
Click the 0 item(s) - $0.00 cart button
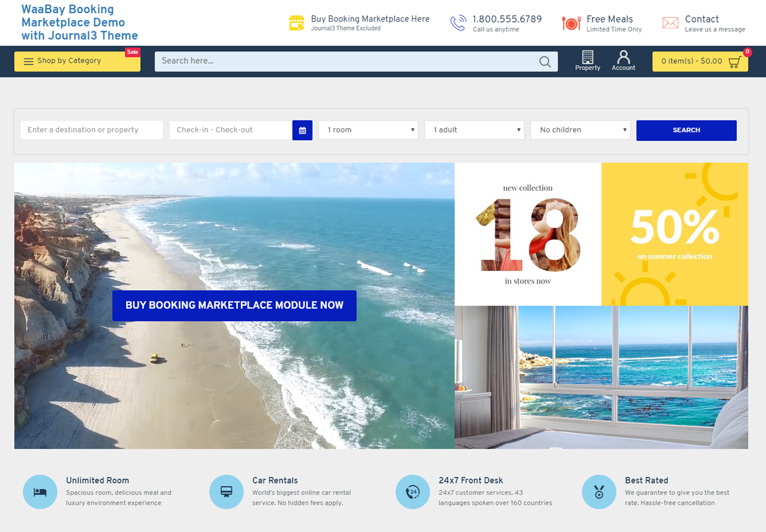pyautogui.click(x=700, y=61)
